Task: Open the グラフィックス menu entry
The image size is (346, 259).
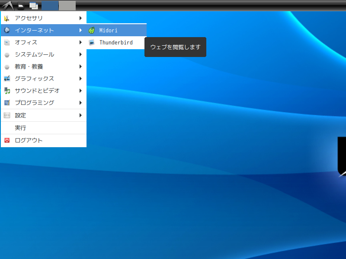Action: coord(44,79)
